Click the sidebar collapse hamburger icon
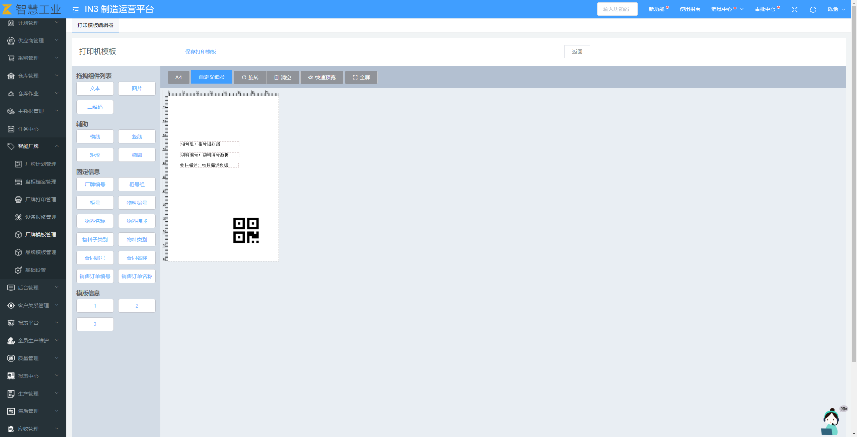This screenshot has height=437, width=857. 76,10
